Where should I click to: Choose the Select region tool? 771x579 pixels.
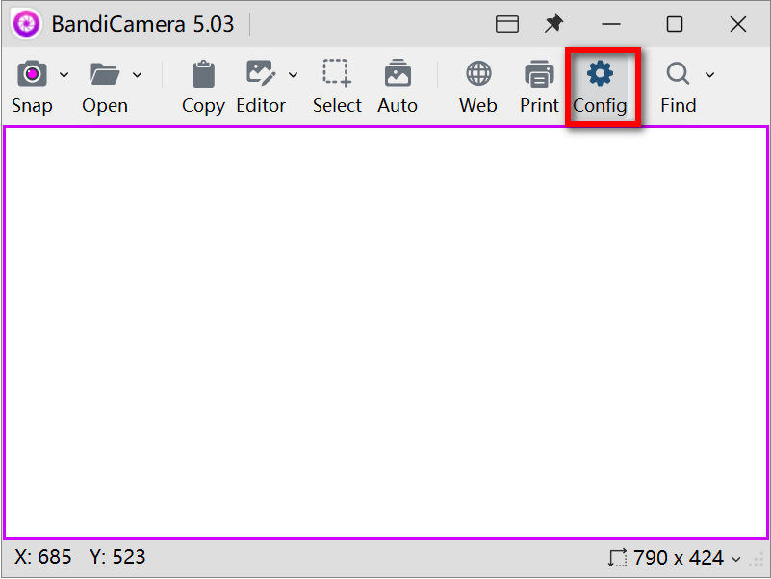pos(337,73)
